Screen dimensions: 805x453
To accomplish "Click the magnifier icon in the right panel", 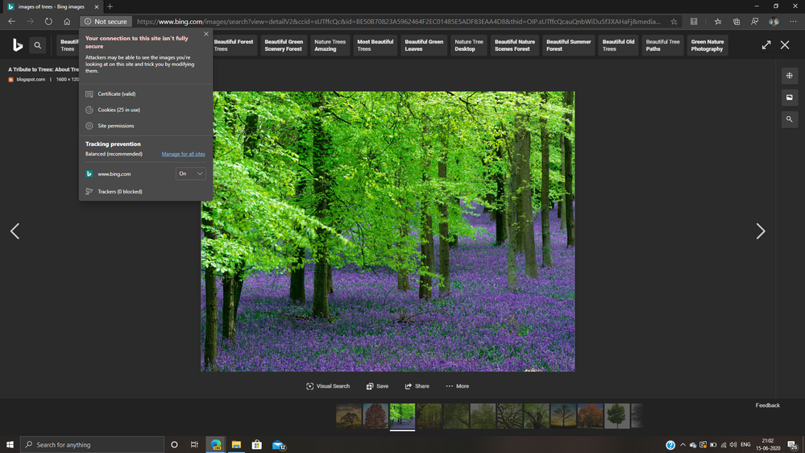I will click(790, 119).
